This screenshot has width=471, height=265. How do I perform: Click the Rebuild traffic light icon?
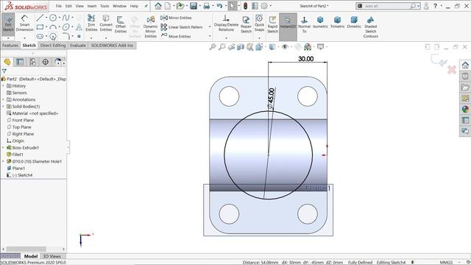tap(245, 6)
